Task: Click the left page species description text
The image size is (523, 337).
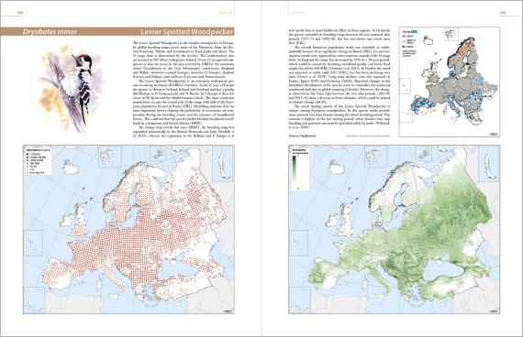Action: pyautogui.click(x=184, y=89)
